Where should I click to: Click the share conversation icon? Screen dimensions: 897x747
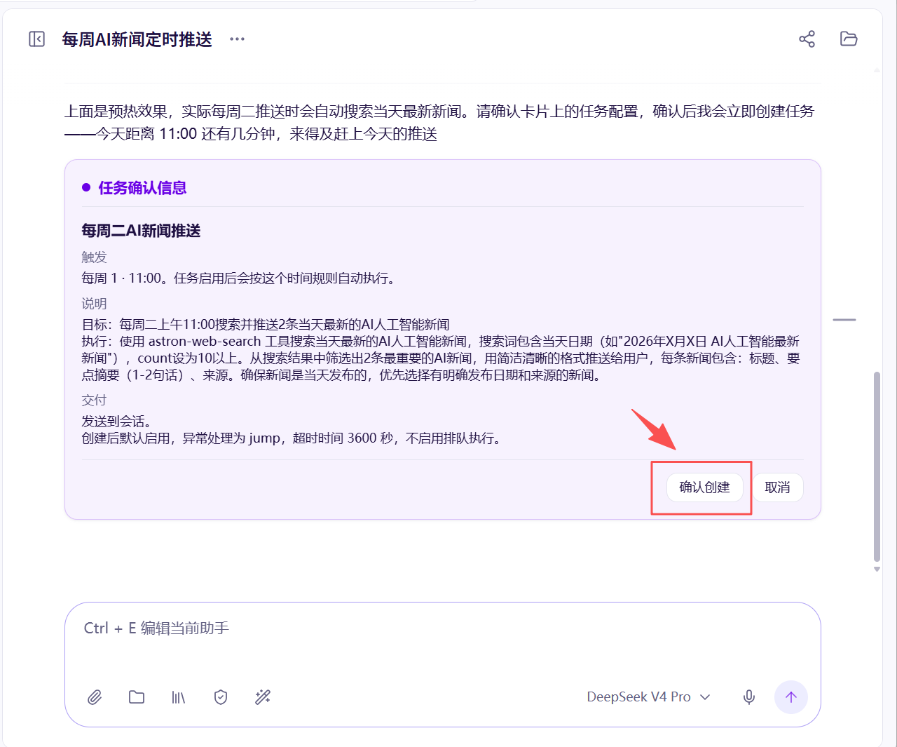[807, 39]
